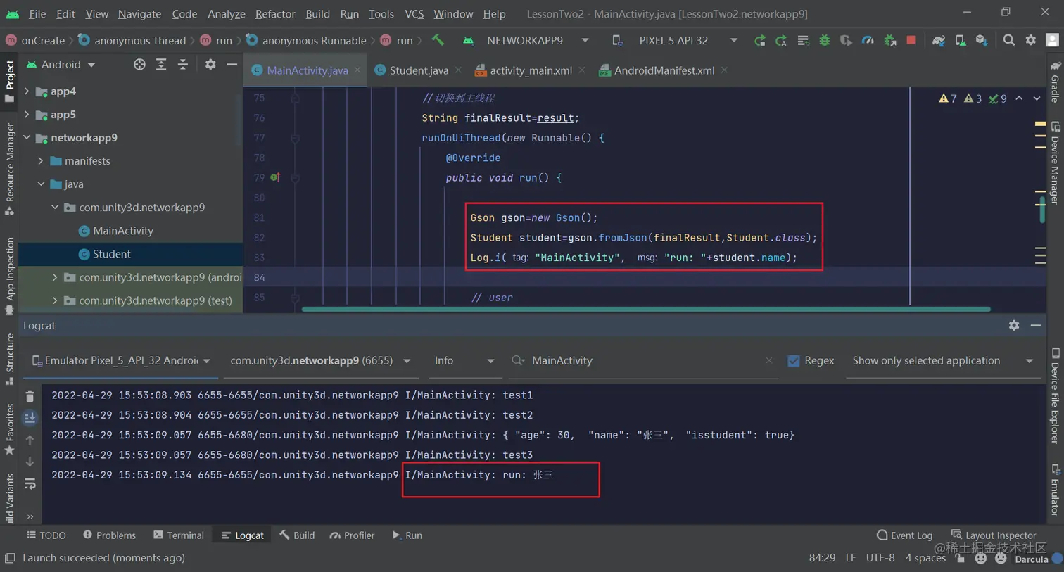1064x572 pixels.
Task: Clear logcat with trash icon
Action: pos(30,397)
